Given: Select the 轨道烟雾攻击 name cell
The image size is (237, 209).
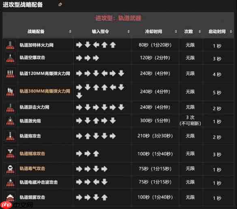Looking at the screenshot, I should [x=45, y=197].
